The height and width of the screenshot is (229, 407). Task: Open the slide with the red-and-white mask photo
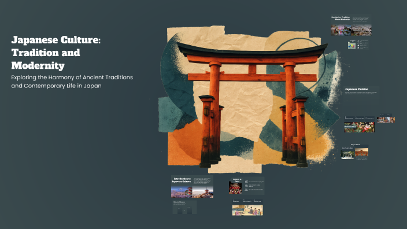[x=360, y=124]
